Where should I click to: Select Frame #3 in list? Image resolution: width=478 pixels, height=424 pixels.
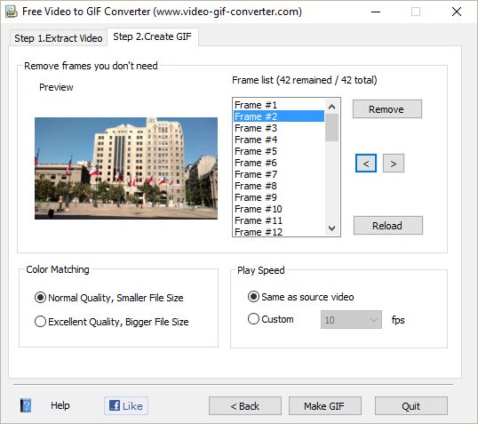279,128
